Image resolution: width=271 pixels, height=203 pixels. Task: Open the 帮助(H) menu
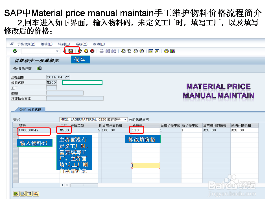99,44
